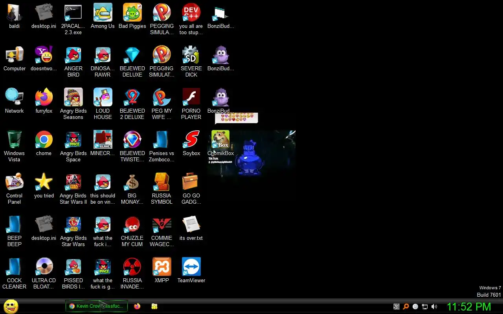The width and height of the screenshot is (503, 314).
Task: Launch ULTRA CD BLOAT... disc icon
Action: tap(44, 267)
